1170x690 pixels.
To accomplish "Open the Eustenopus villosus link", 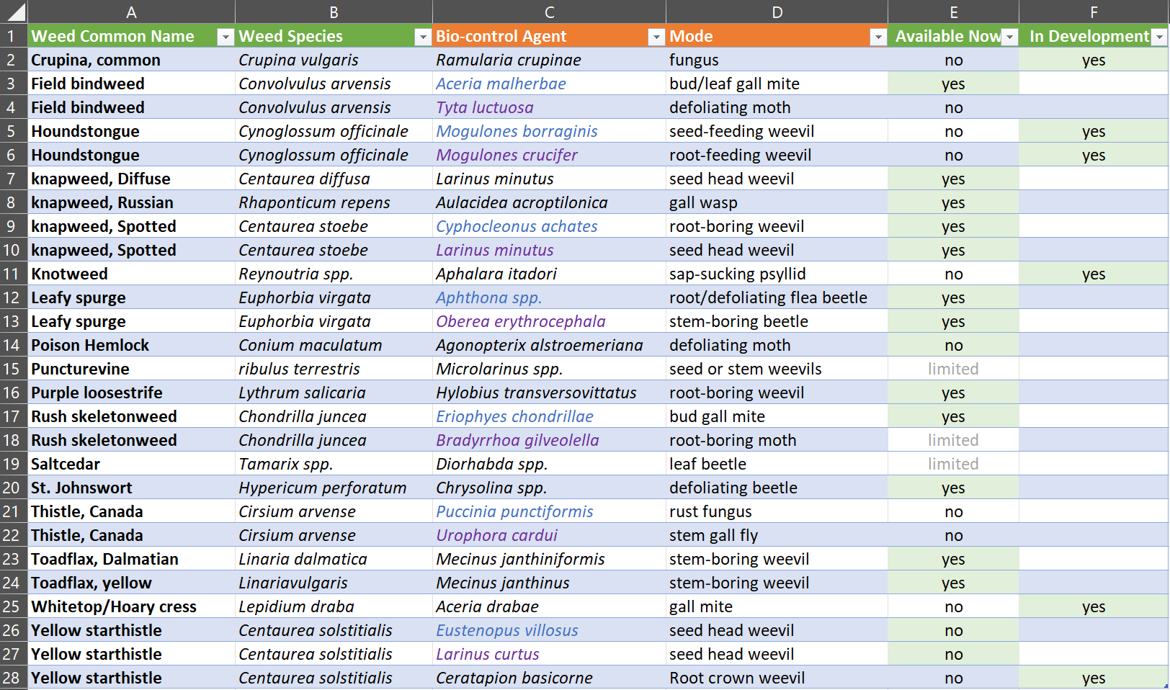I will point(506,630).
